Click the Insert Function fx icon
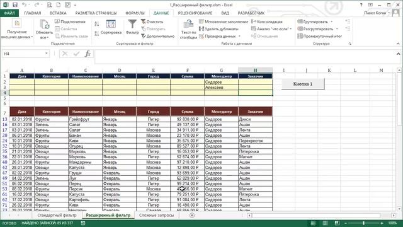Viewport: 403px width, 227px height. [88, 54]
